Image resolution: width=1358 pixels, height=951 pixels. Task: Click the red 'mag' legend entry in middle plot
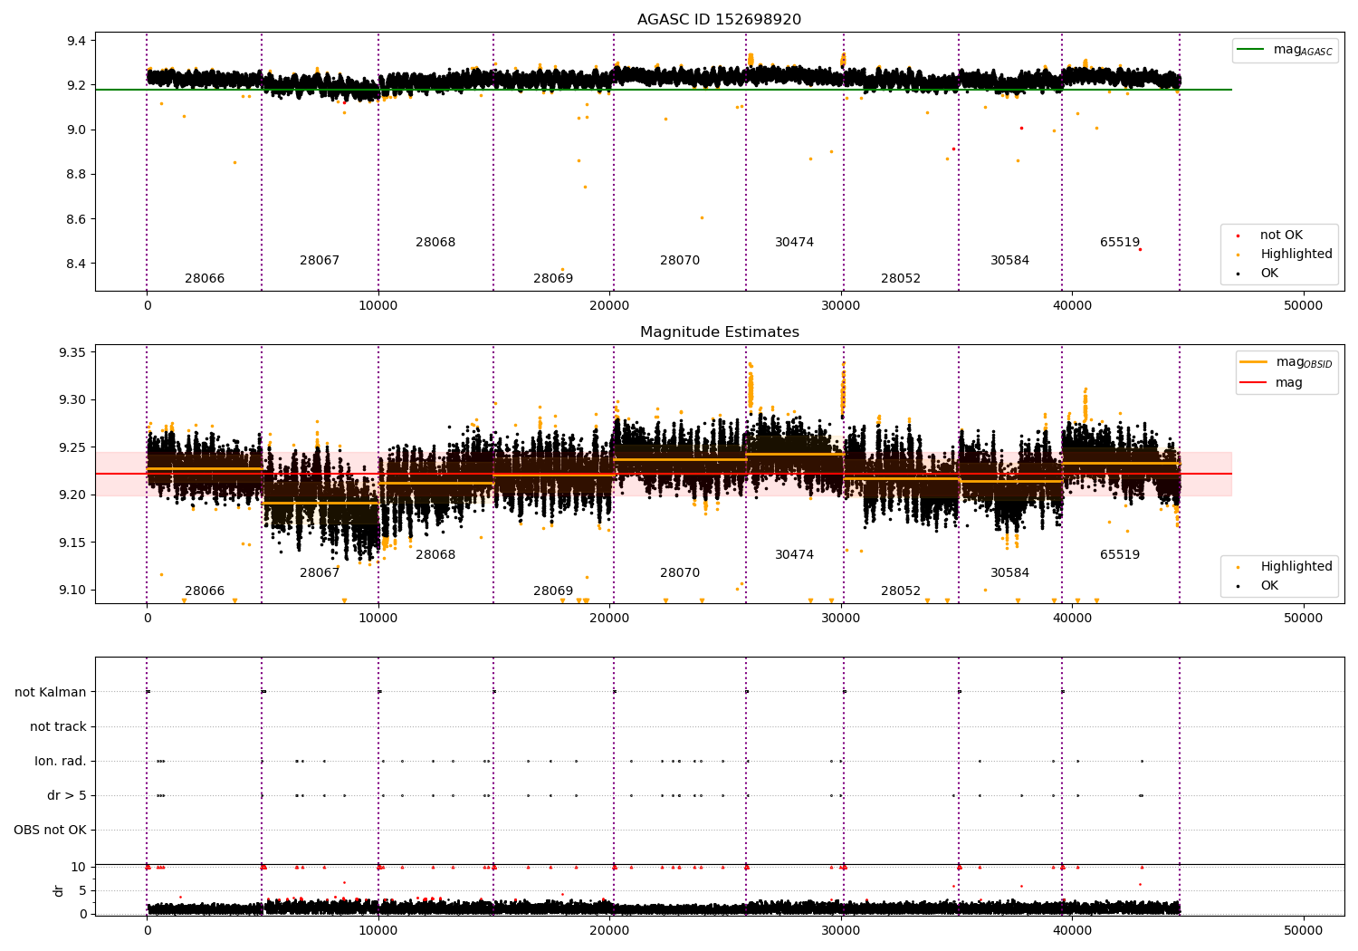pyautogui.click(x=1271, y=383)
